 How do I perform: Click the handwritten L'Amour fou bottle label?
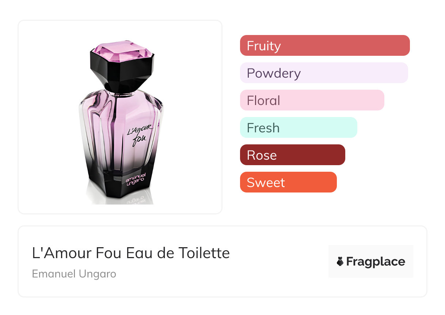[x=139, y=135]
